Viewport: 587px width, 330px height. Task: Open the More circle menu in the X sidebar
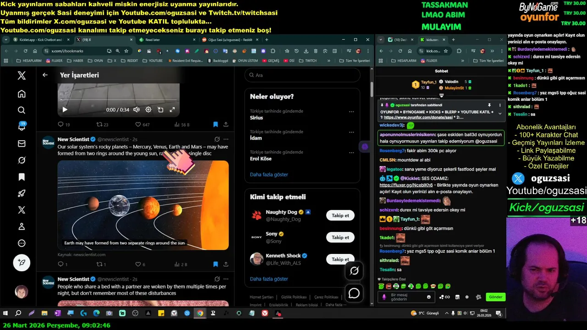22,243
